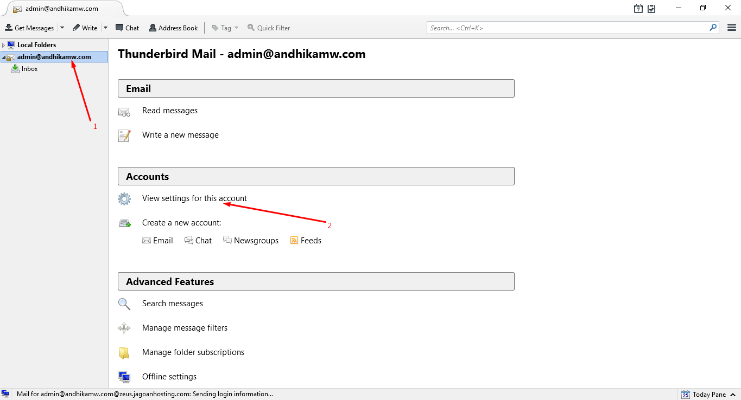Toggle the Quick Filter bar
The height and width of the screenshot is (400, 741).
(269, 28)
